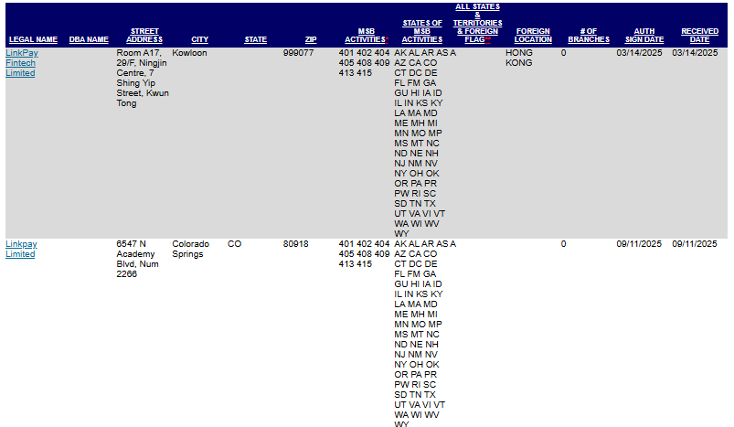Sort by the # OF BRANCHES column header

click(589, 36)
